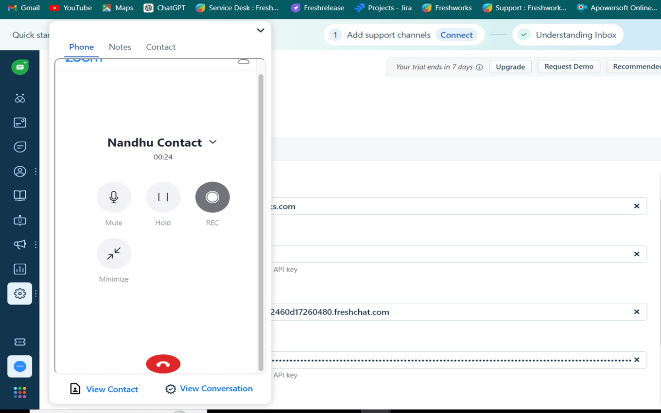
Task: Collapse the phone widget with top chevron
Action: pyautogui.click(x=261, y=30)
